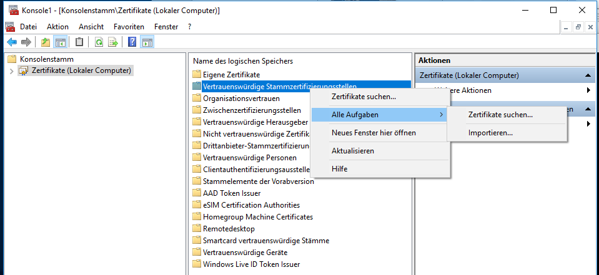599x275 pixels.
Task: Select the Remotedesktop certificate store folder
Action: [229, 229]
